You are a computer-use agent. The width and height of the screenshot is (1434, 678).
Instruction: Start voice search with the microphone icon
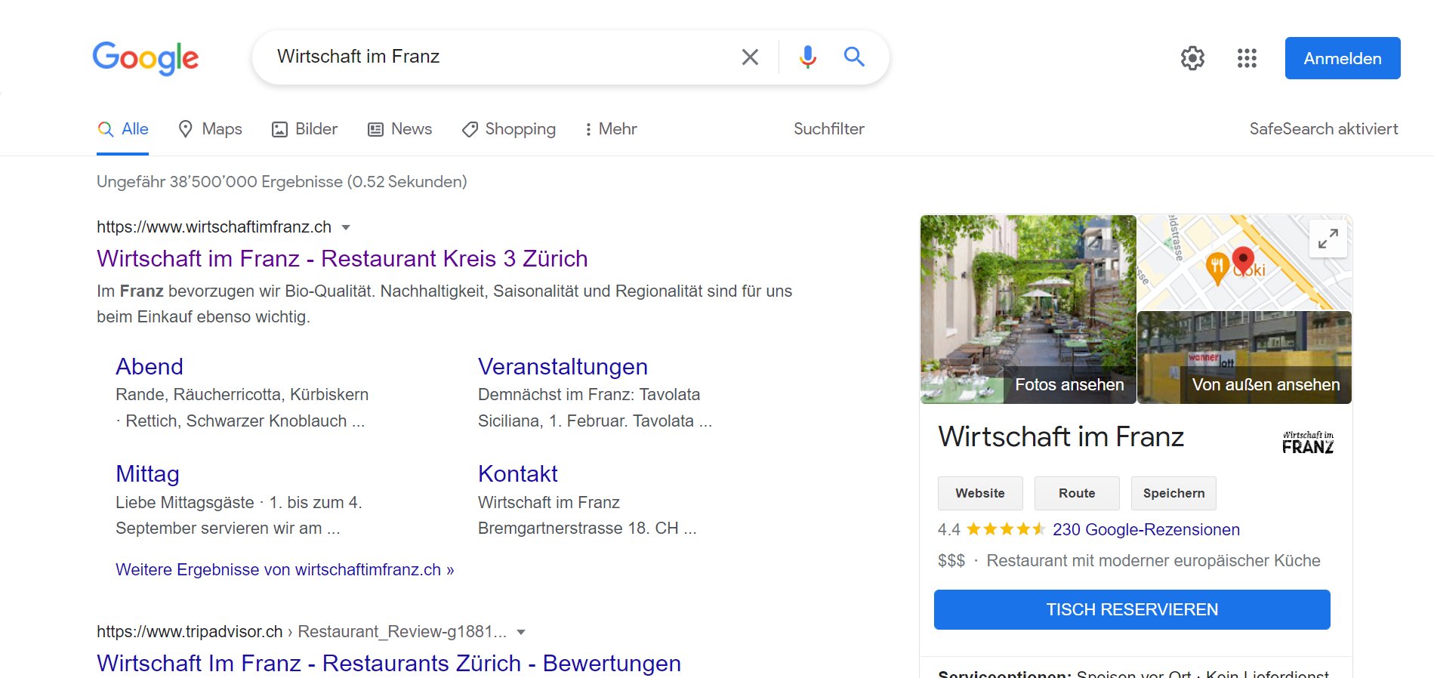coord(807,57)
